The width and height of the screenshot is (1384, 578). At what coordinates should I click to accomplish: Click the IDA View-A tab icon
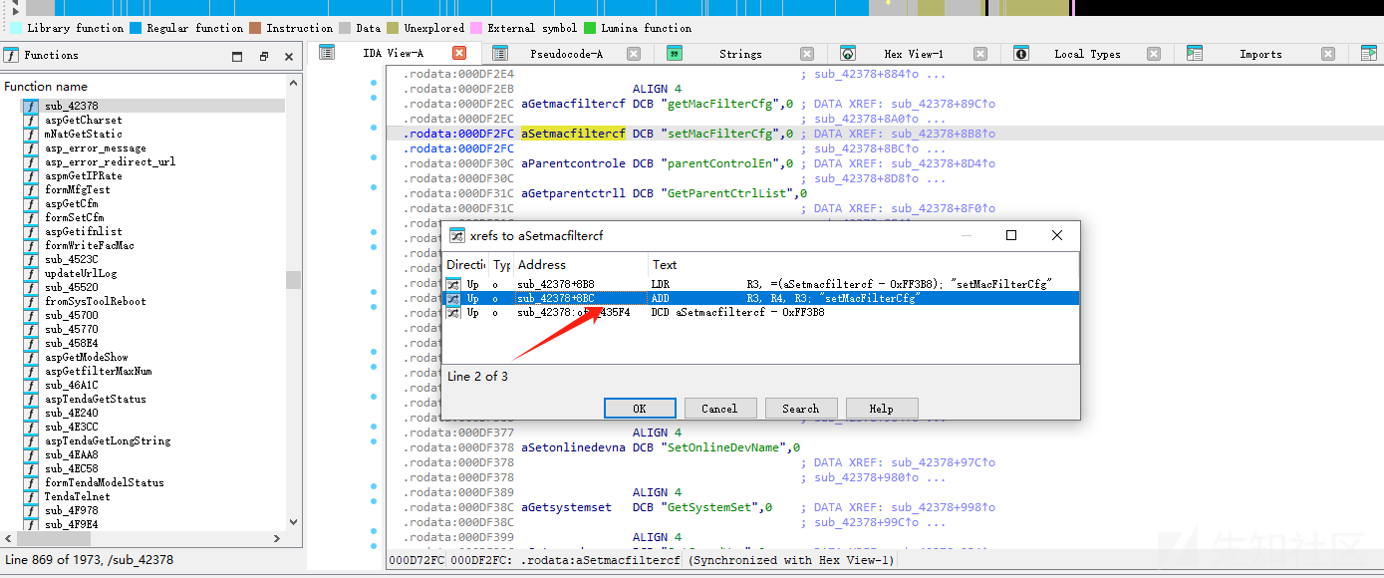[x=327, y=54]
